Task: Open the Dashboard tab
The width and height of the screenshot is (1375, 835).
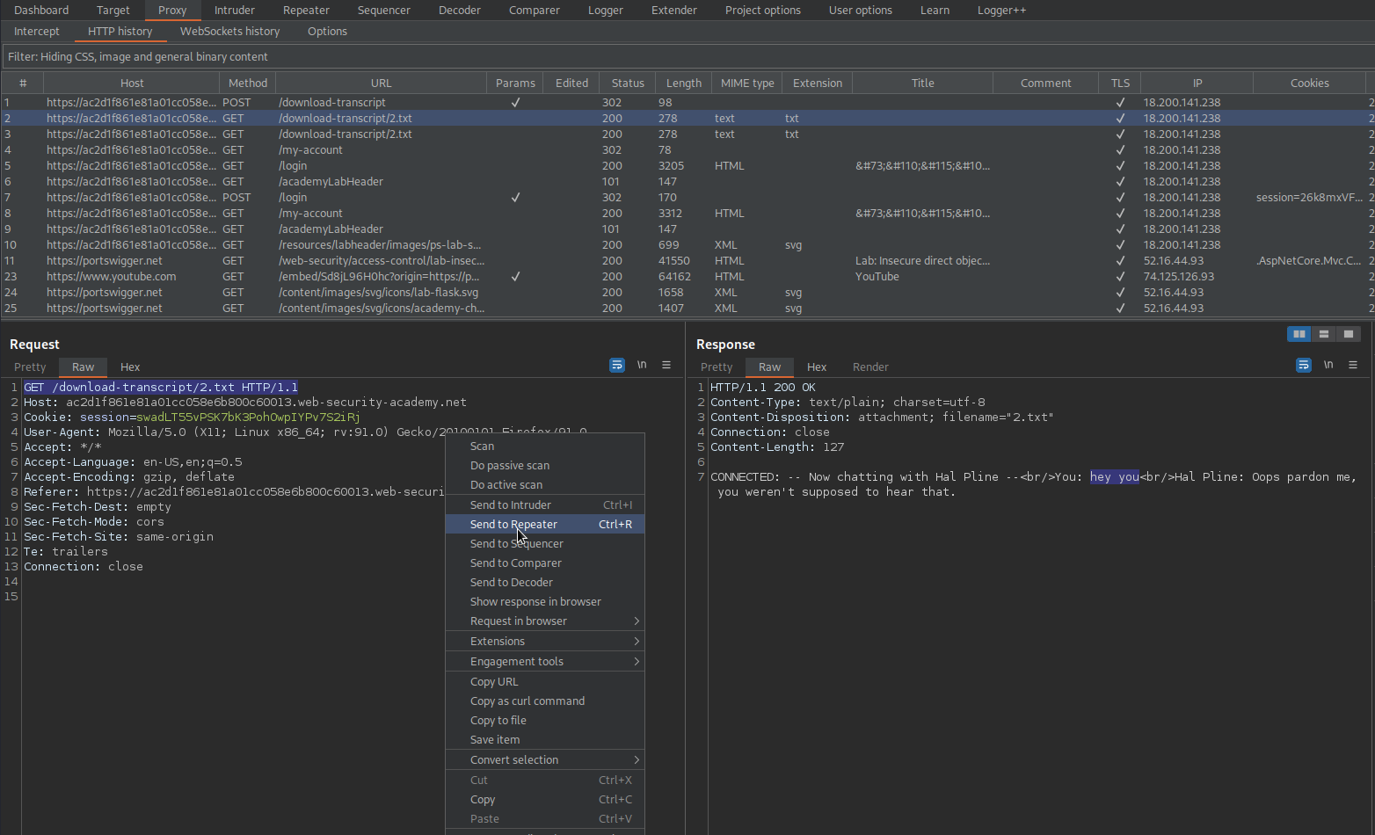Action: coord(41,11)
